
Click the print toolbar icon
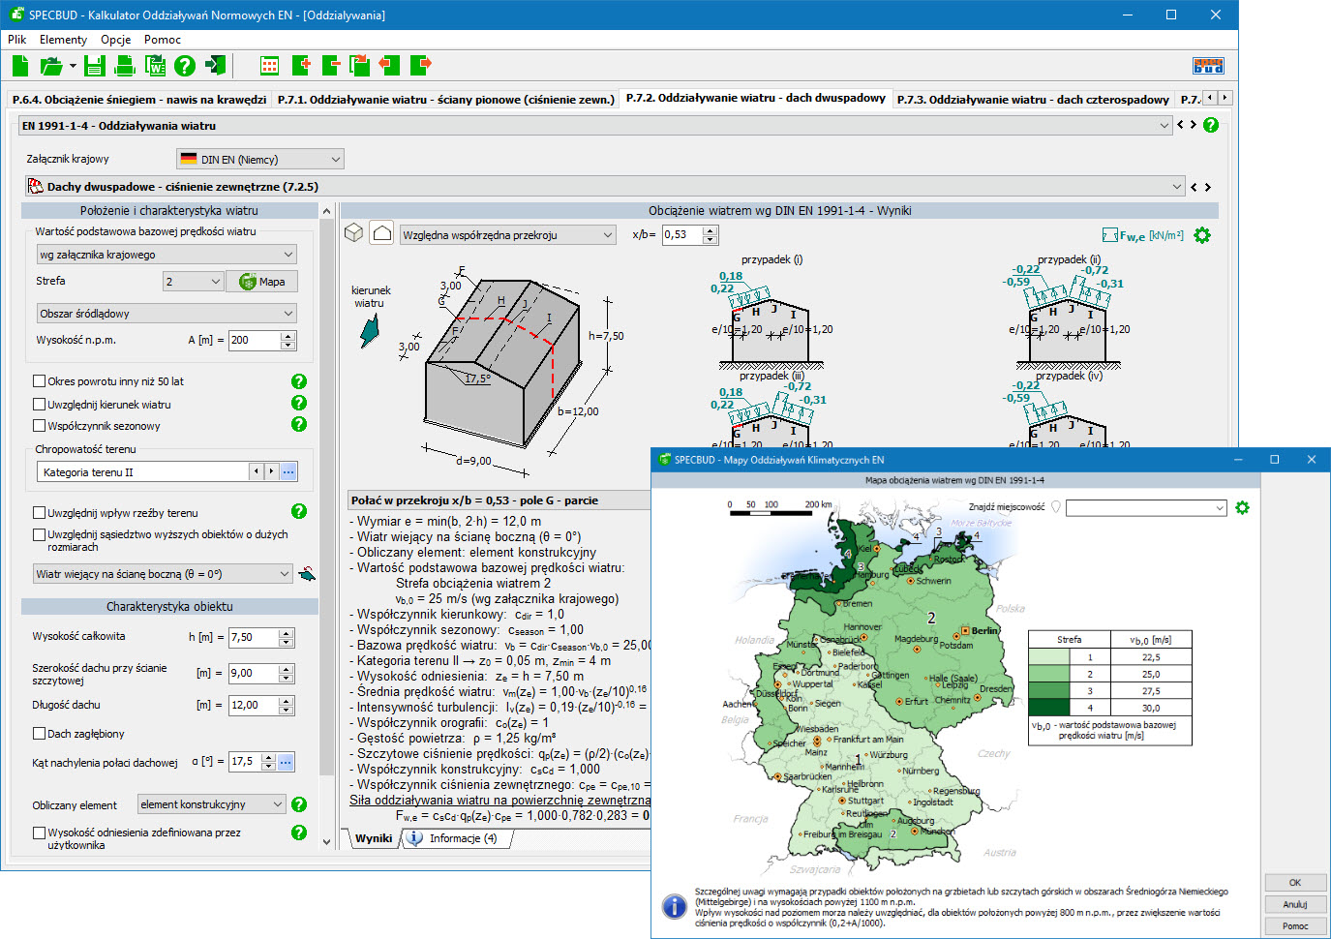[125, 66]
